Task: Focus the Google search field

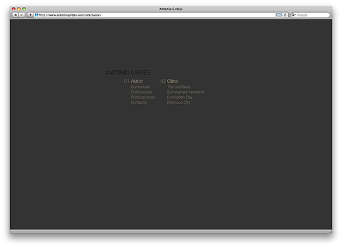Action: click(310, 15)
